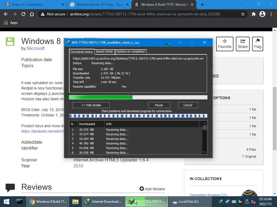Flag this archive item
Viewport: 277px width, 207px height.
tap(258, 44)
